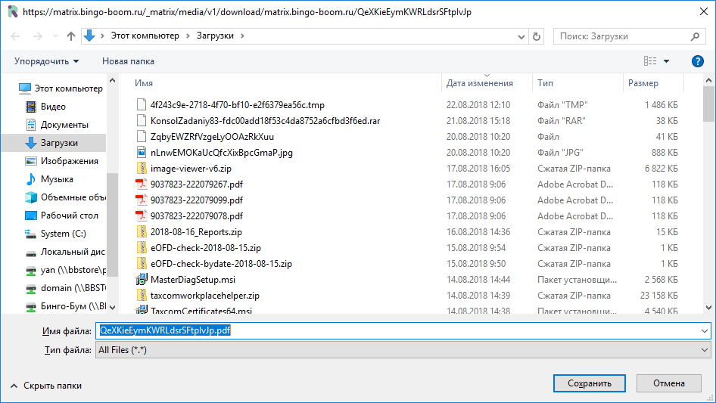The height and width of the screenshot is (403, 716).
Task: Select System (C:) drive
Action: (56, 234)
